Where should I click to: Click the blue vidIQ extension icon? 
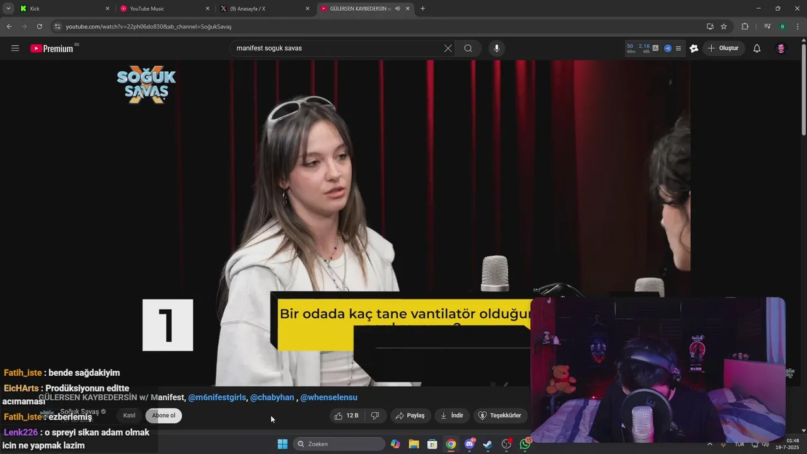668,48
